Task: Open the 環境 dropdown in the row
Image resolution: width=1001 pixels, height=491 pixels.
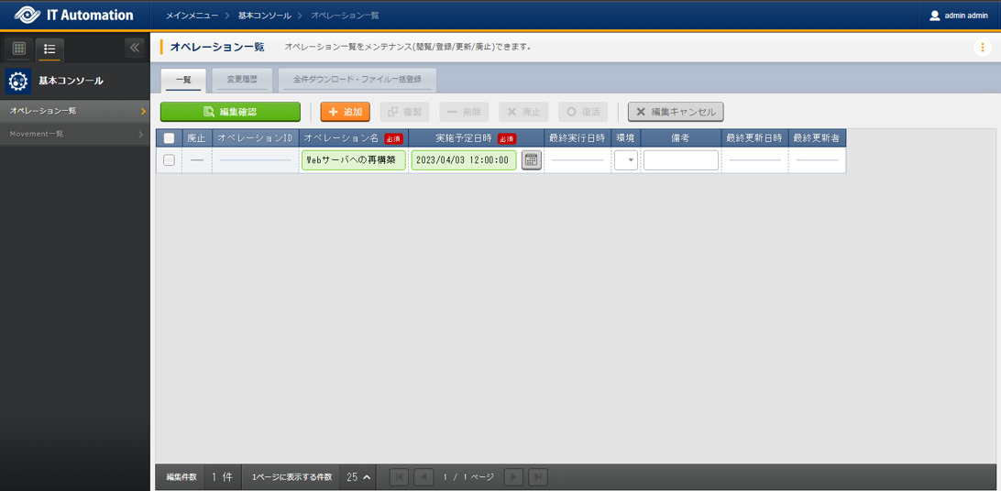Action: tap(626, 160)
